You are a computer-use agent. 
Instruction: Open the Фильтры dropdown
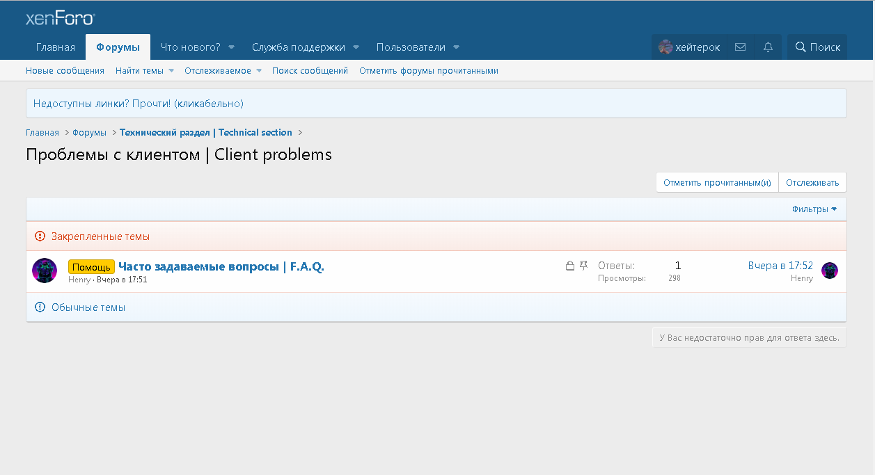[x=814, y=209]
